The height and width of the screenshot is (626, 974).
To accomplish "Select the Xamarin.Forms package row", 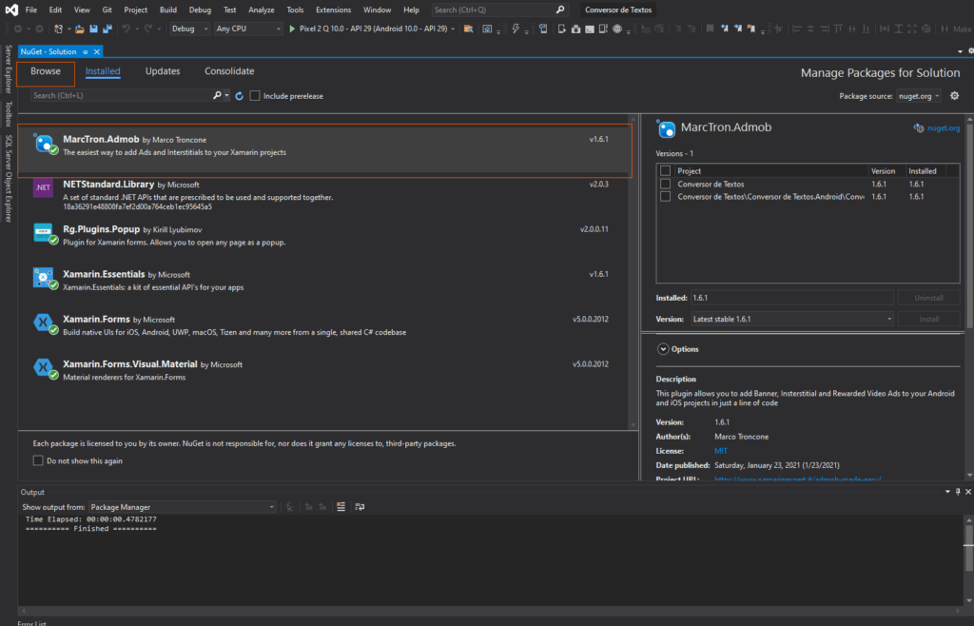I will coord(323,325).
